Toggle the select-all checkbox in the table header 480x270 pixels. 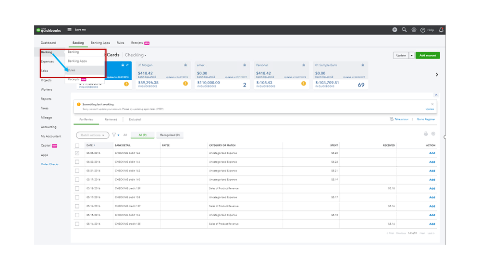[77, 146]
